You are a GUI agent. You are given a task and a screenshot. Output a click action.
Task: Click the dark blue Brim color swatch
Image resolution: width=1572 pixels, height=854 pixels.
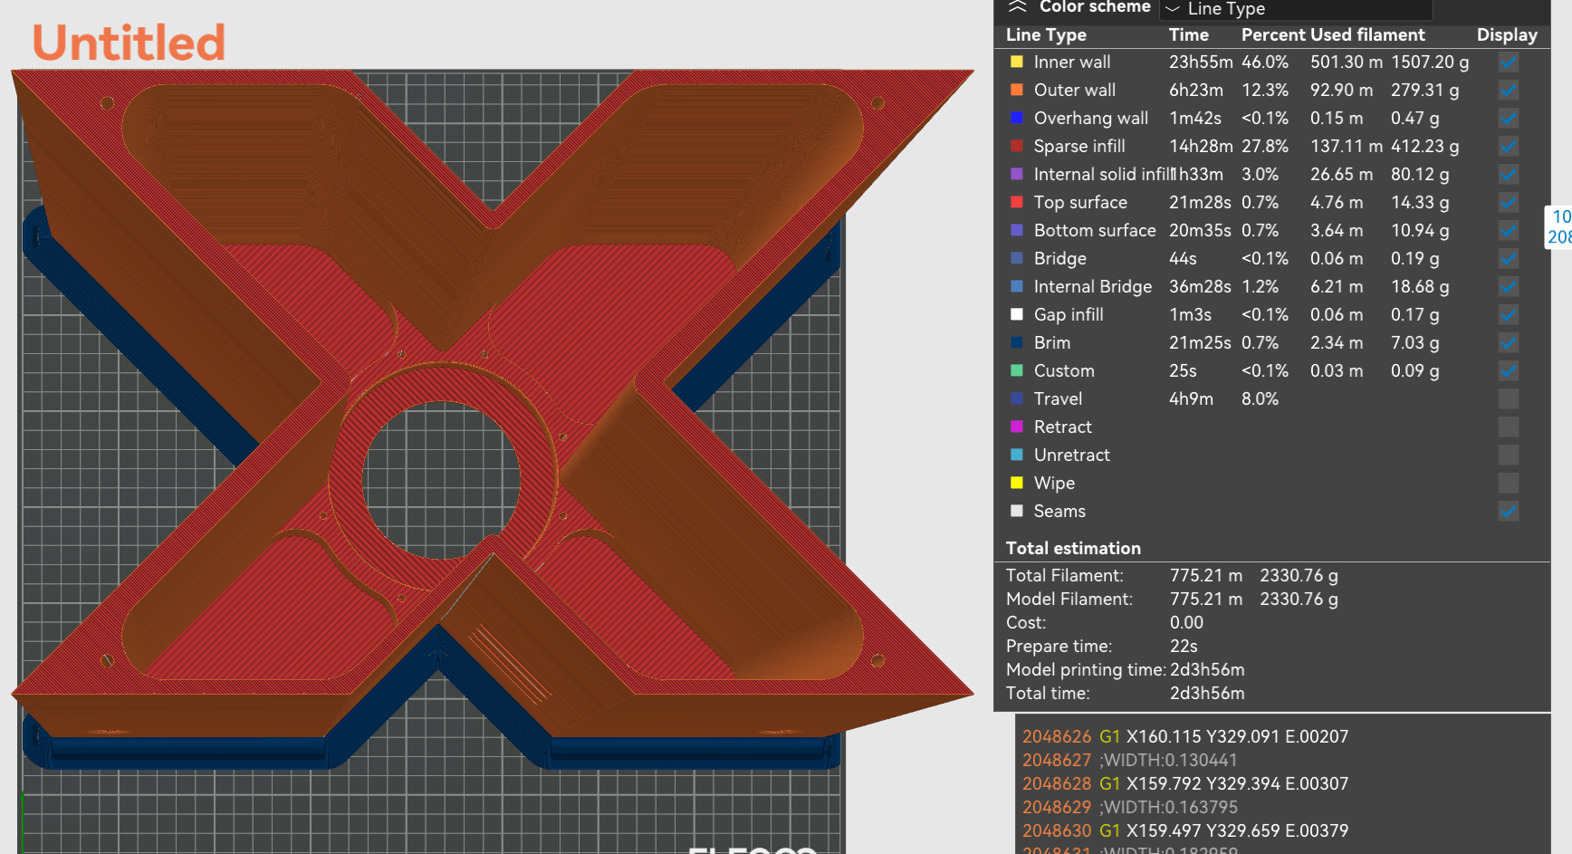tap(1017, 343)
